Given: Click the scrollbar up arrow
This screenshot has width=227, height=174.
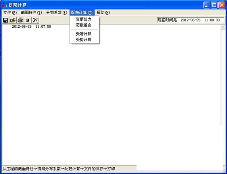Looking at the screenshot, I should (222, 27).
